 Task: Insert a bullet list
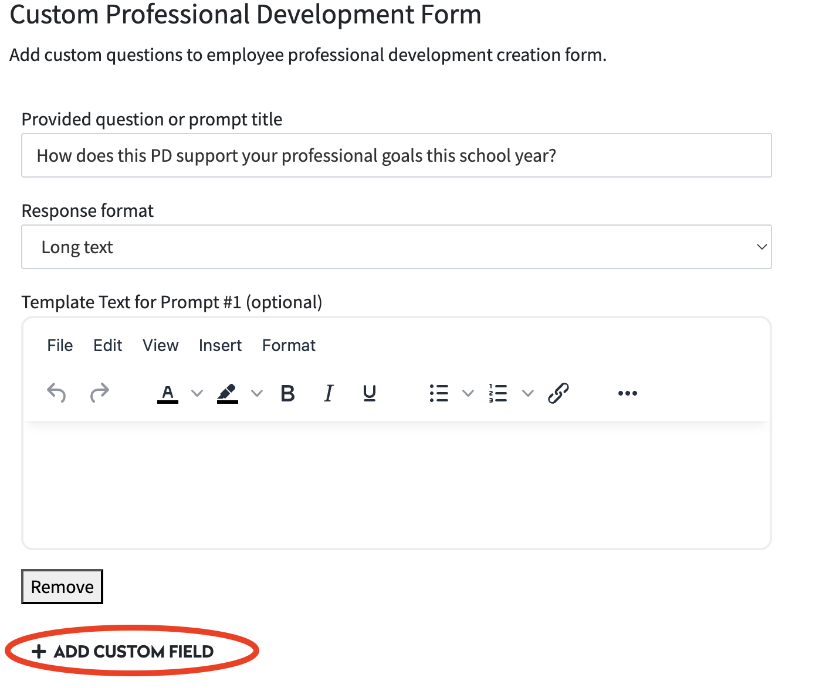(439, 393)
